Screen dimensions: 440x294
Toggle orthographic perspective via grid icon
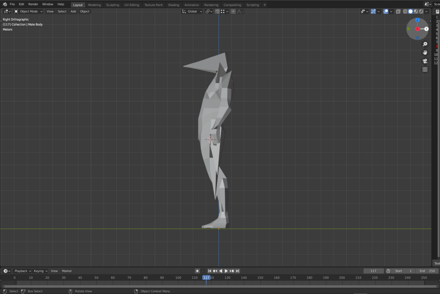[425, 69]
